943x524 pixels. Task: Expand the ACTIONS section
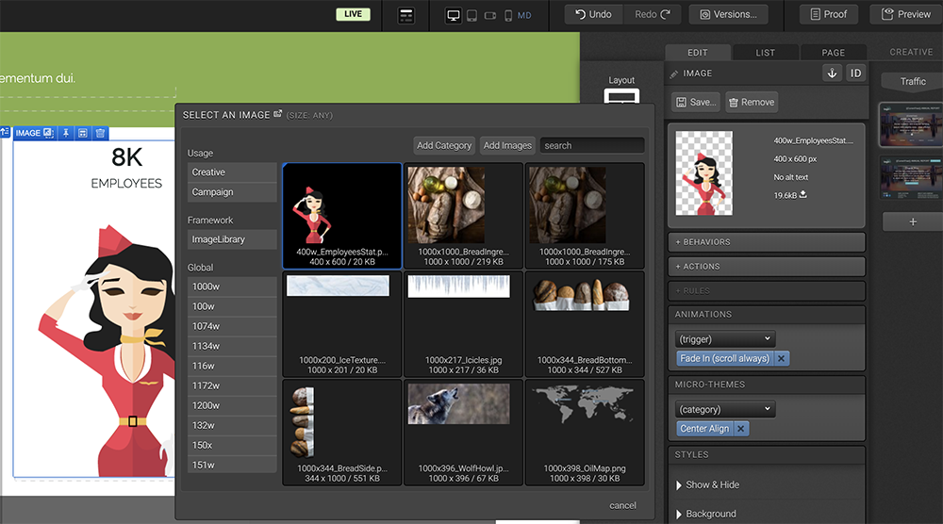click(766, 266)
